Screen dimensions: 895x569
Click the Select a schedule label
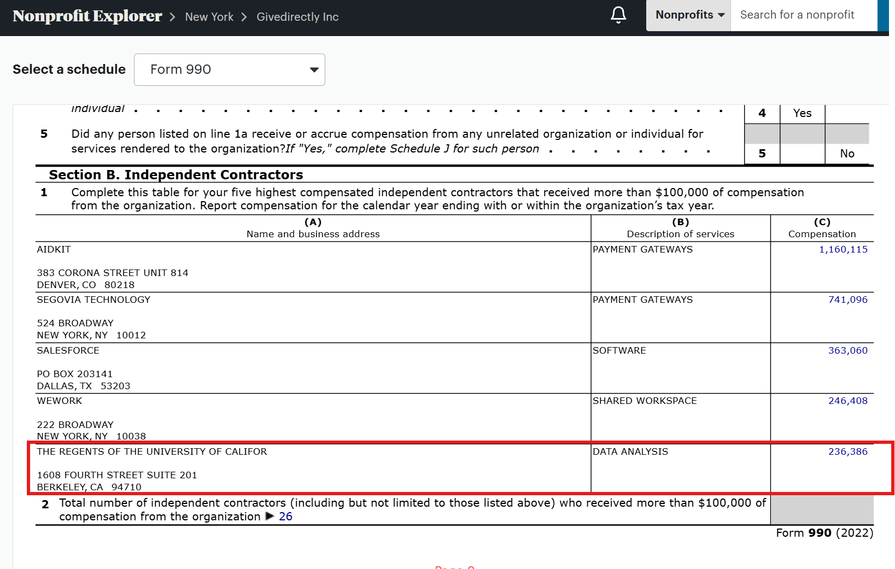[69, 69]
